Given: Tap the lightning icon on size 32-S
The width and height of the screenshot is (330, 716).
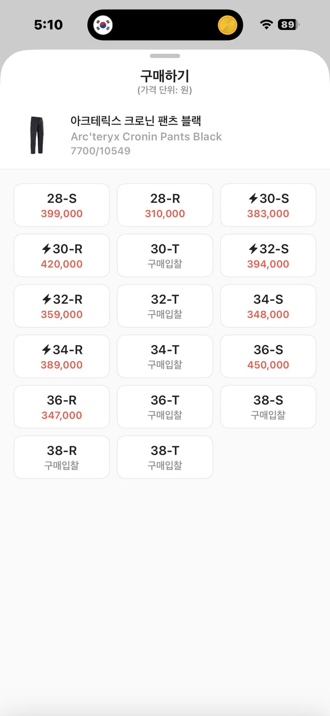Looking at the screenshot, I should 252,250.
